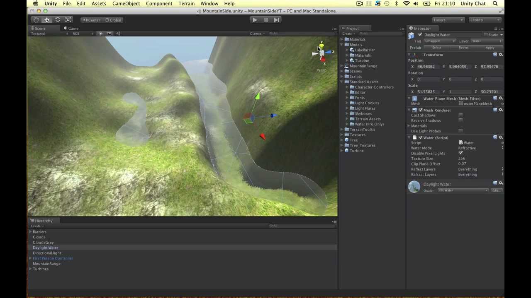Toggle the Daylight Water active checkbox

click(x=420, y=35)
